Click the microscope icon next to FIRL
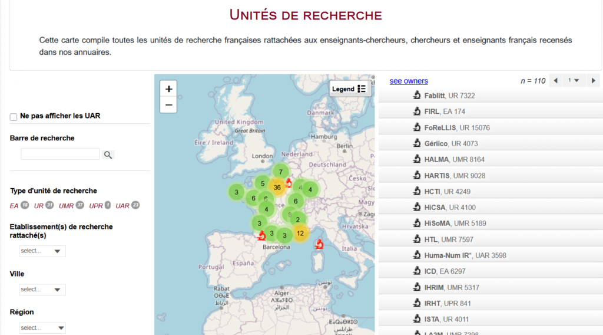This screenshot has width=603, height=335. pyautogui.click(x=417, y=111)
